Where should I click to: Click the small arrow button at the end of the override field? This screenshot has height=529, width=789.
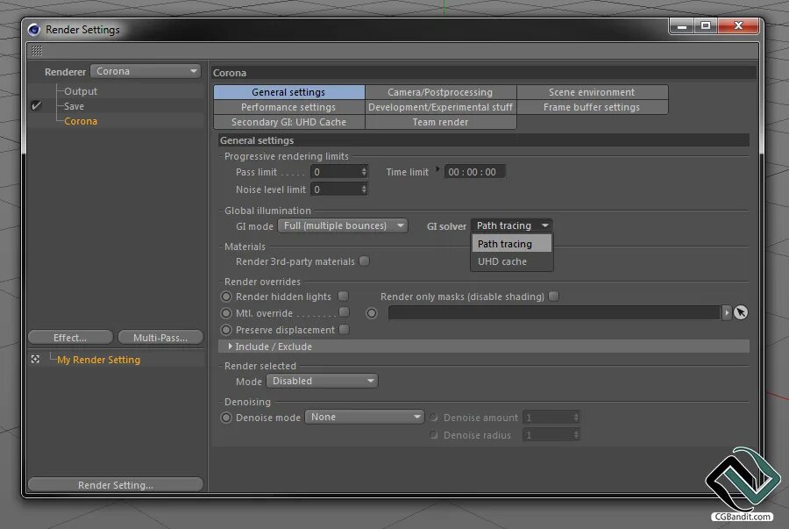pyautogui.click(x=727, y=312)
